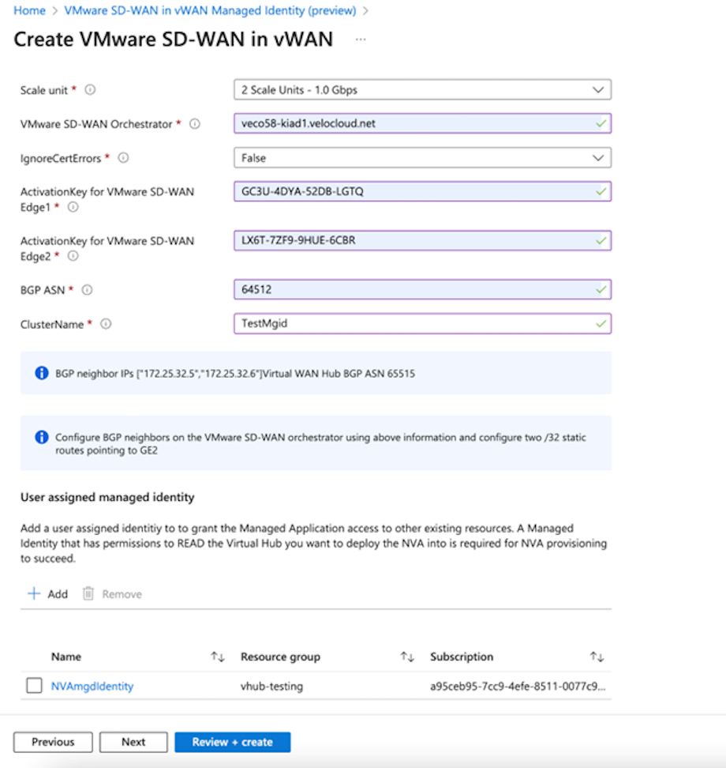Click the Previous button

point(53,742)
